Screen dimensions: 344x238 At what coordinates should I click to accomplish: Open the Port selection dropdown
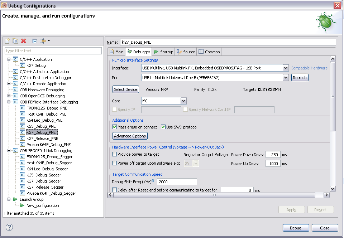click(x=286, y=78)
